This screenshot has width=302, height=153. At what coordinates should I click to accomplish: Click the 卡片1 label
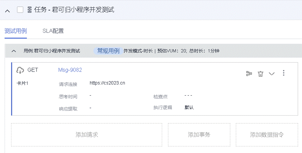pos(22,83)
